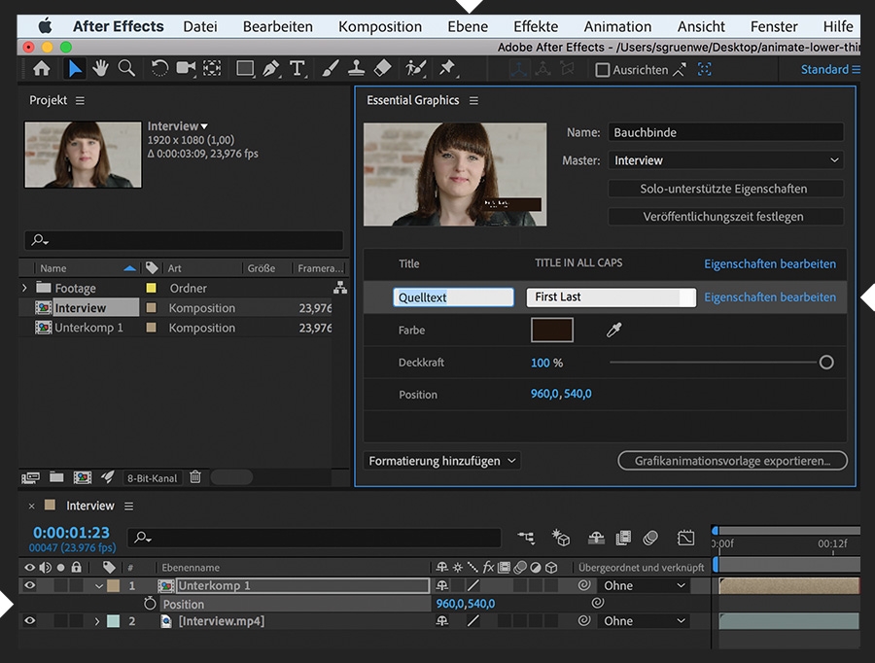Click Grafikanimationsvorlage exportieren button
The image size is (875, 663).
tap(732, 461)
